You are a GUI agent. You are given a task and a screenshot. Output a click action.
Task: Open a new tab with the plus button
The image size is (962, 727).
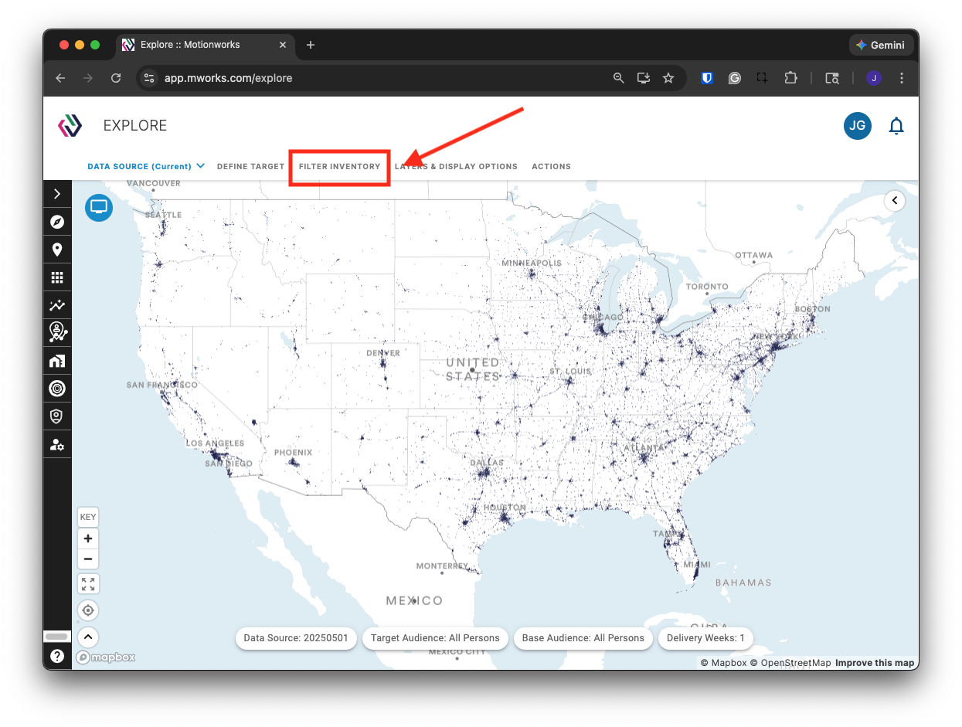311,45
